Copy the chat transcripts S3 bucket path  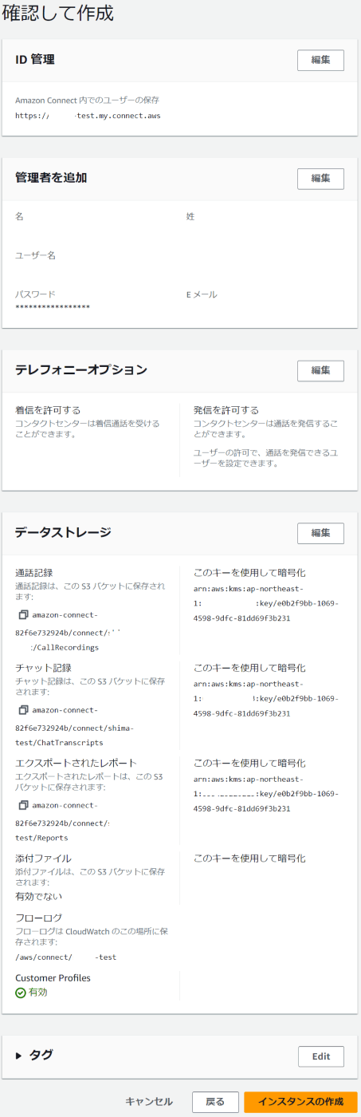click(23, 709)
